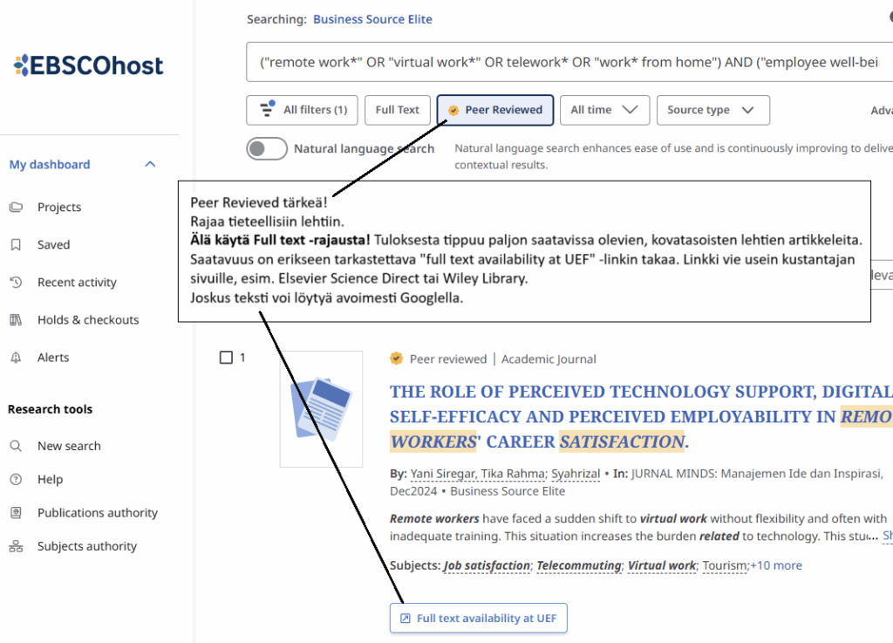Click the Research tools heading
The image size is (893, 643).
click(x=50, y=409)
